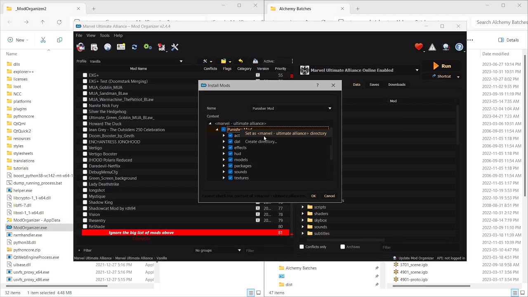Click the open folder icon above mod list

pos(224,61)
